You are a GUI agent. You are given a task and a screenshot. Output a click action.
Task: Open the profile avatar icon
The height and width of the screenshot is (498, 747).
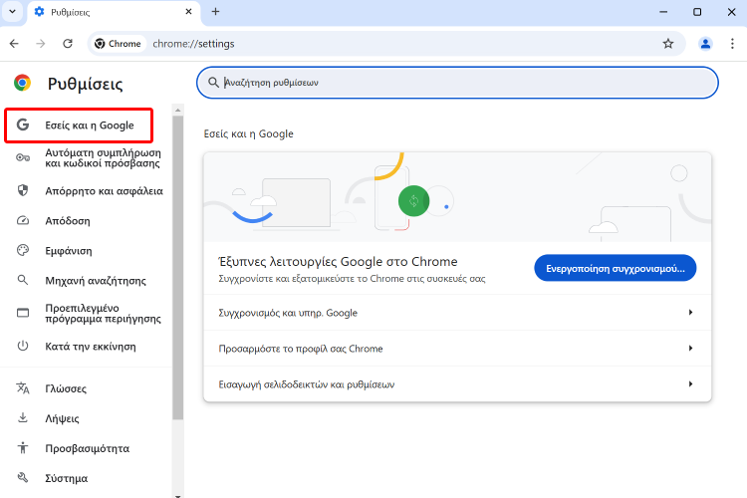click(x=706, y=44)
